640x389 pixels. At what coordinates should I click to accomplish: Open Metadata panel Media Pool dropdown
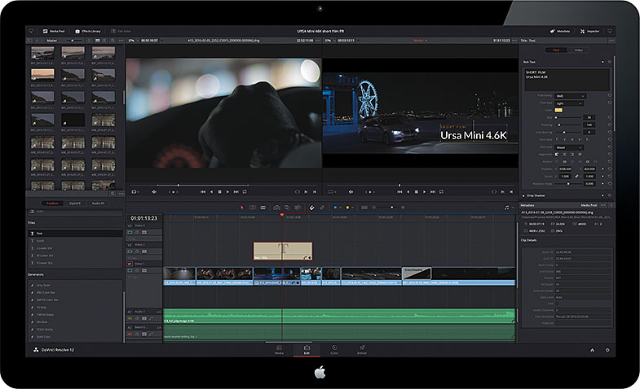click(589, 205)
